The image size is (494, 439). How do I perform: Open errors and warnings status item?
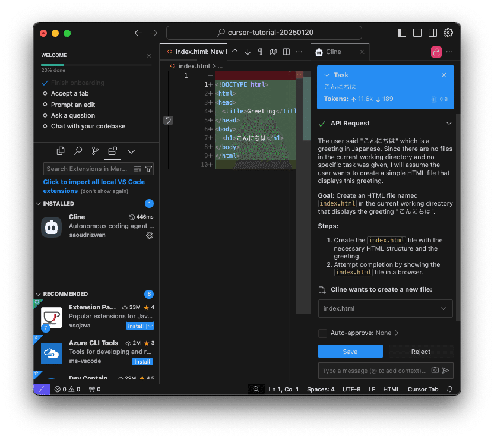click(67, 390)
